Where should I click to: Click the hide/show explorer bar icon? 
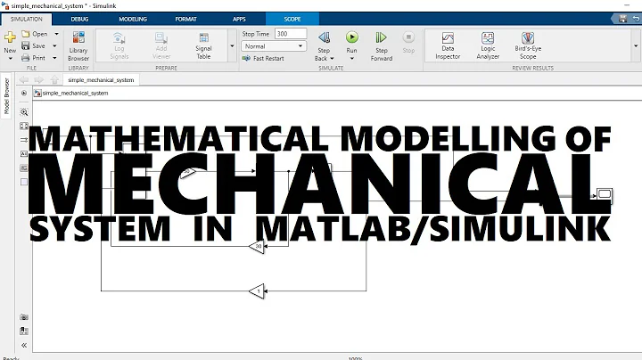coord(24,94)
